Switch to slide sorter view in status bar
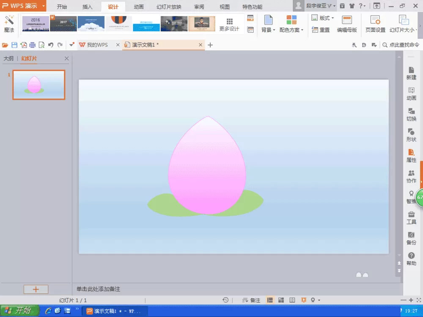Image resolution: width=423 pixels, height=317 pixels. tap(281, 300)
